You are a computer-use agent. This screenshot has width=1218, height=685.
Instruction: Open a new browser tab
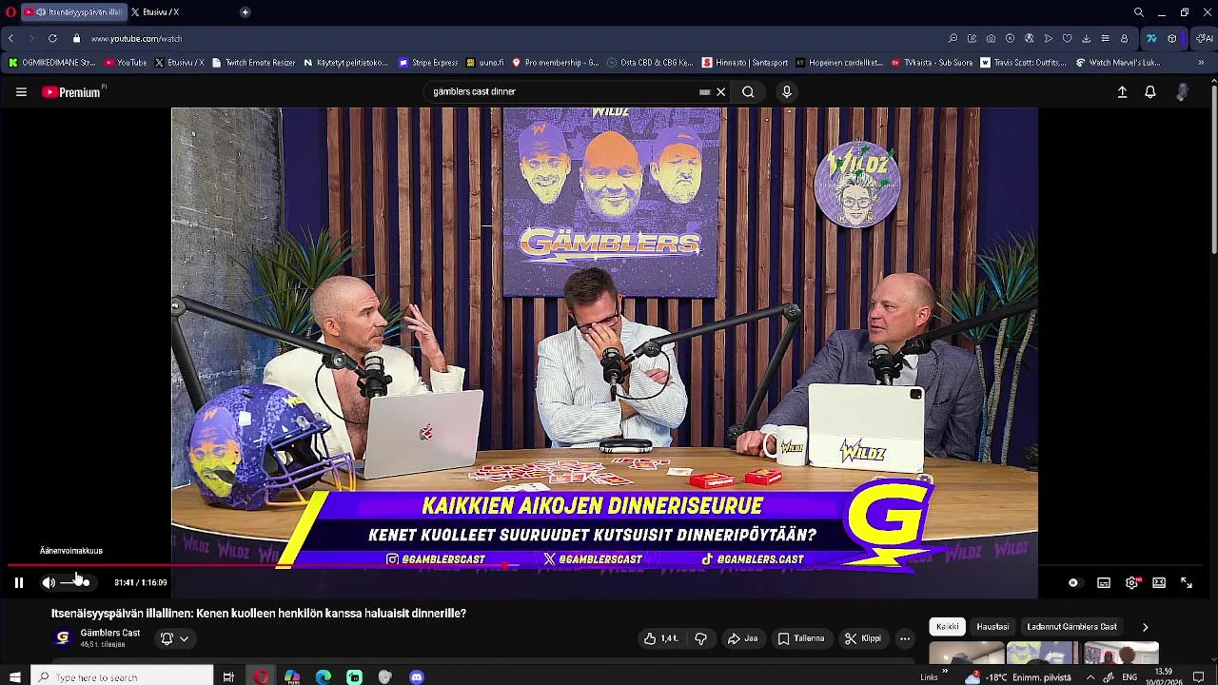coord(245,12)
